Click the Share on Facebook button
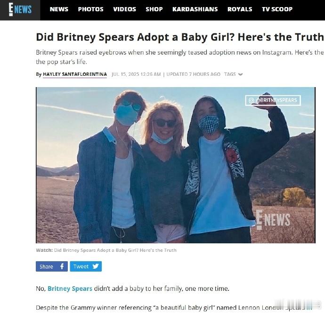Viewport: 325px width, 313px height. 52,266
